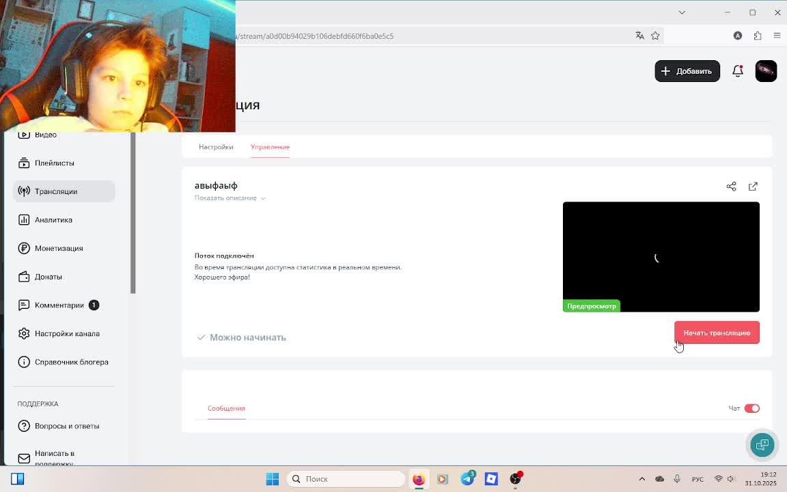787x492 pixels.
Task: Click the Плейлисты playlist icon
Action: pos(24,163)
